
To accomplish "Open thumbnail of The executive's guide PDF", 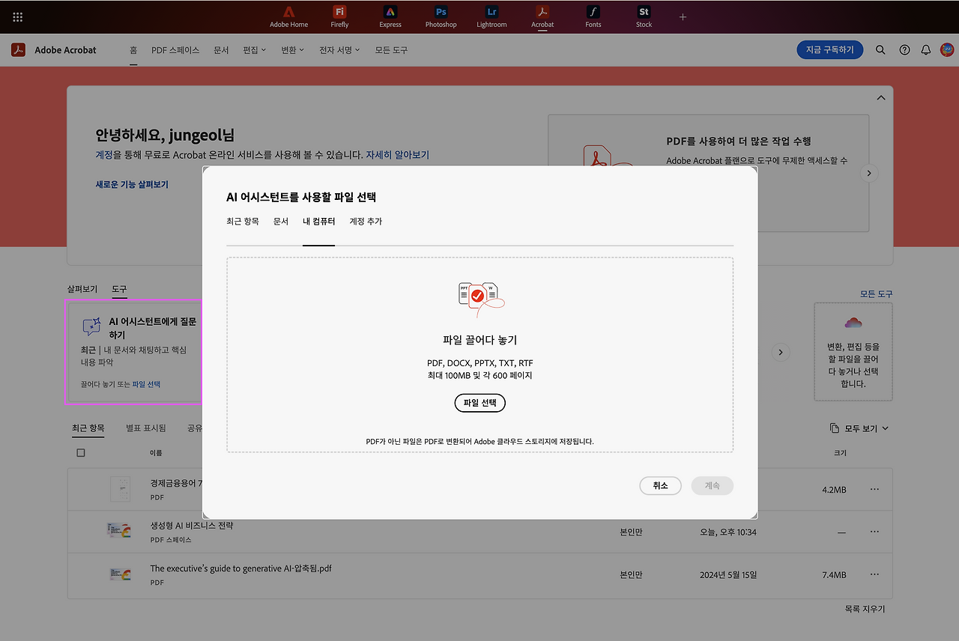I will tap(120, 574).
